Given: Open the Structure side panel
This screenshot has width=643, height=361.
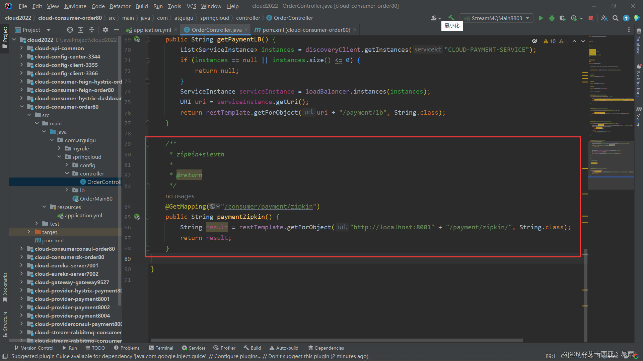Looking at the screenshot, I should pyautogui.click(x=5, y=324).
